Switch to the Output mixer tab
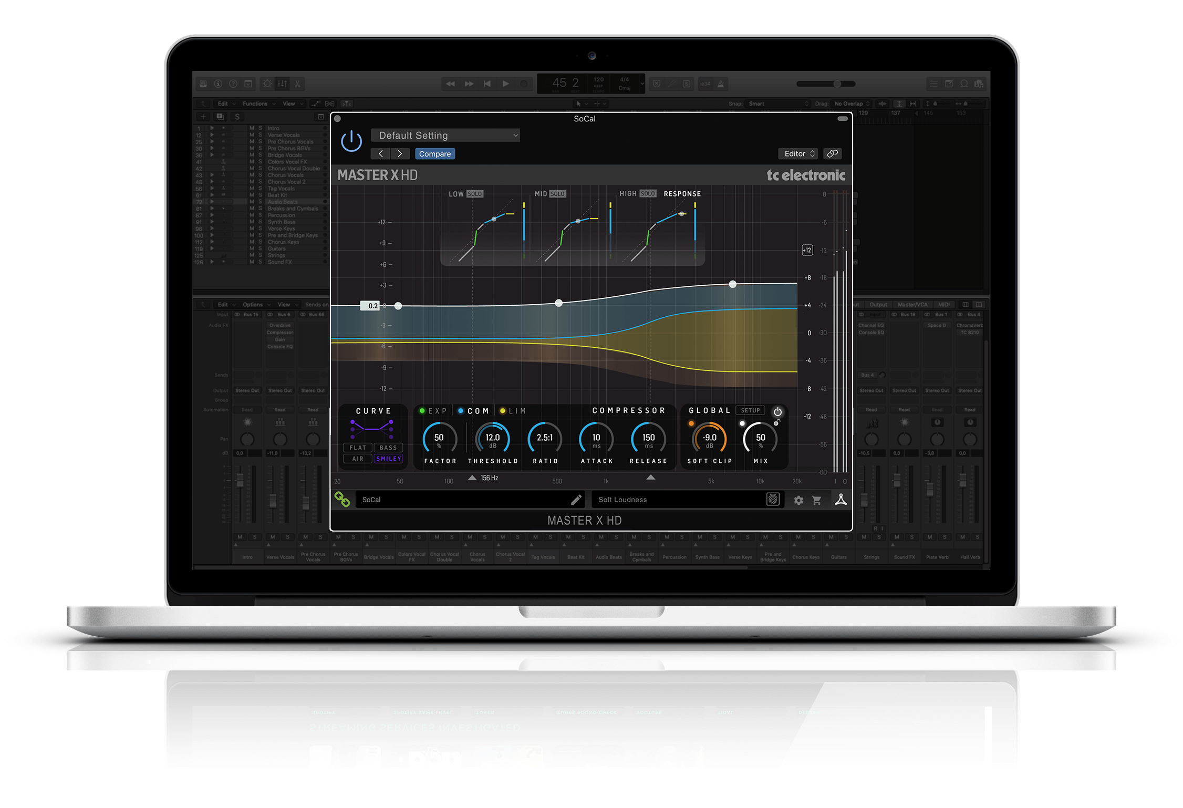The image size is (1183, 808). click(878, 305)
